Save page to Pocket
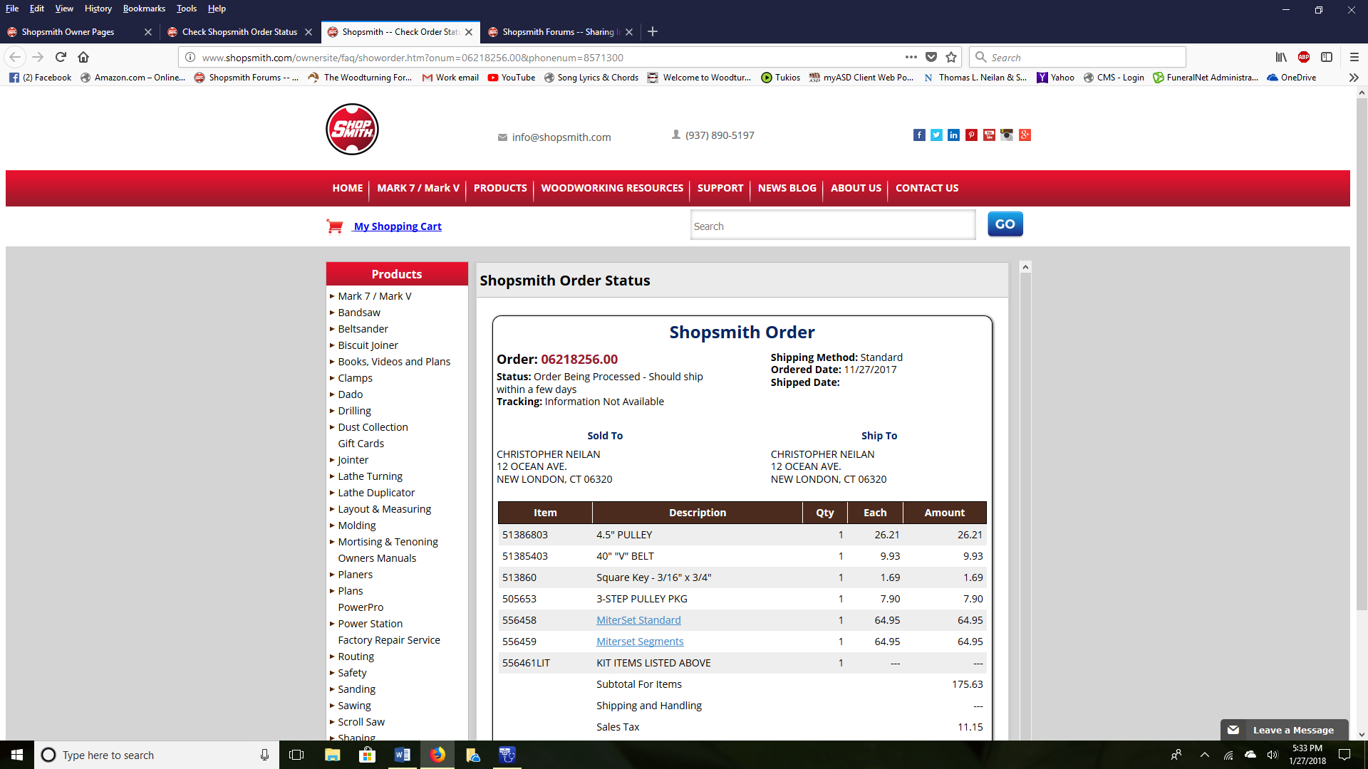1368x769 pixels. 931,57
